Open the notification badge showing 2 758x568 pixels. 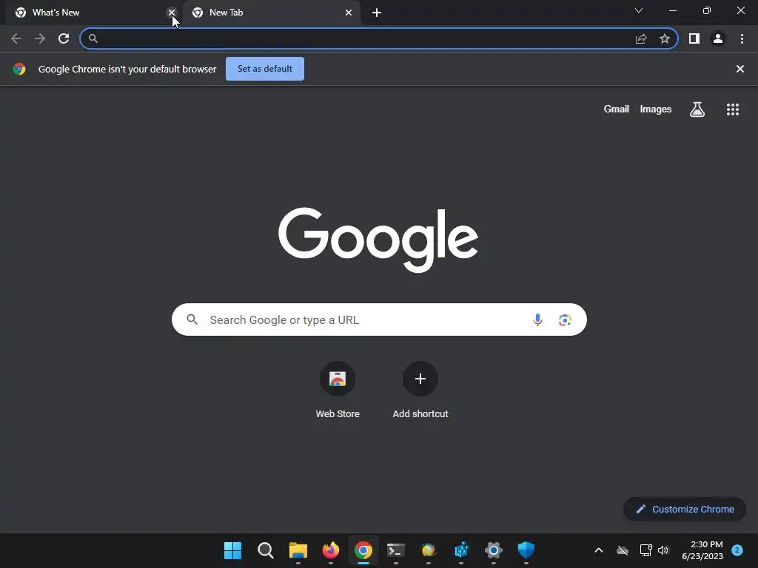(737, 550)
